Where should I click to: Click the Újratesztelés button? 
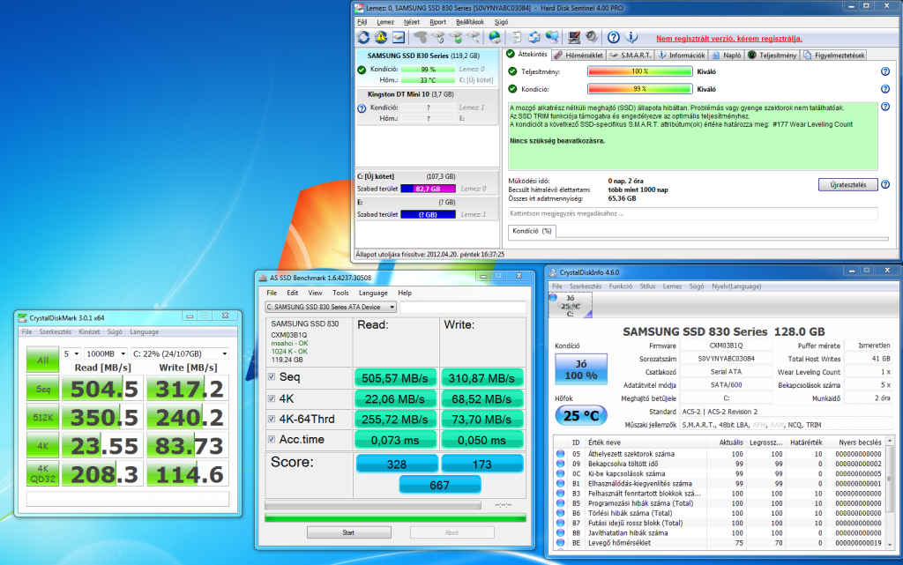pos(847,185)
